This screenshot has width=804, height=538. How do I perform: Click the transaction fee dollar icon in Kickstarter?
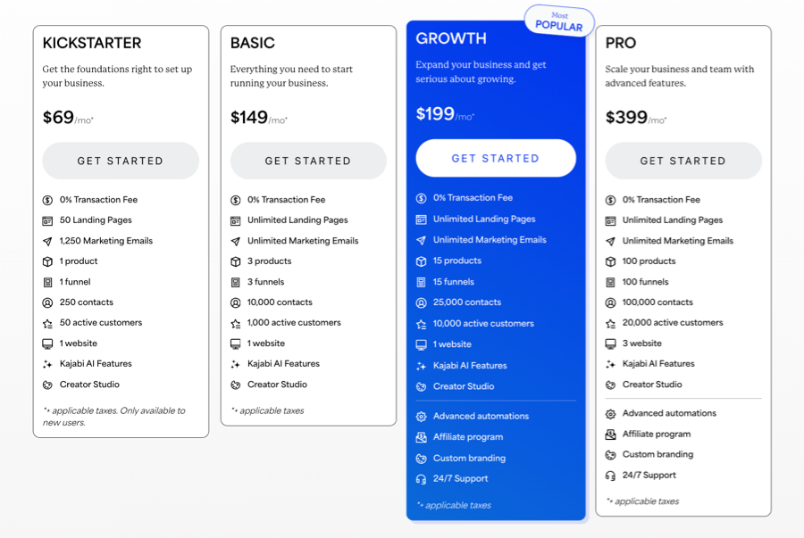[48, 200]
